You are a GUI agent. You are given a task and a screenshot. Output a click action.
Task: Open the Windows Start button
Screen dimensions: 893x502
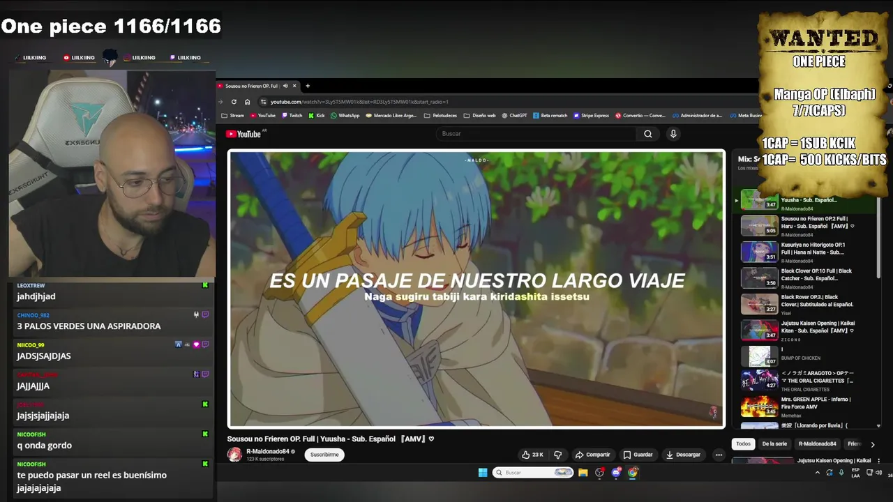pyautogui.click(x=483, y=473)
